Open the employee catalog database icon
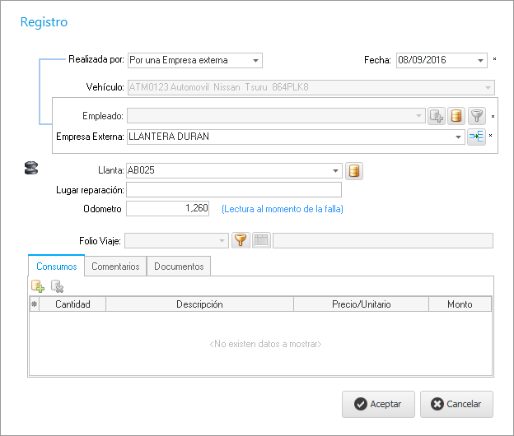This screenshot has width=514, height=436. coord(456,116)
